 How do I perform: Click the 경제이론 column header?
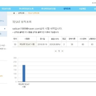[x=72, y=39]
